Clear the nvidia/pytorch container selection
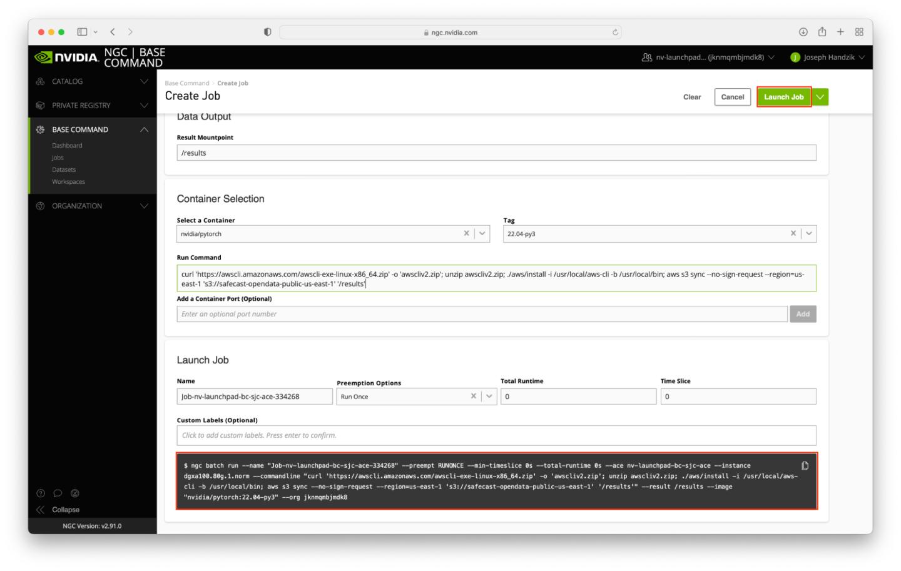Viewport: 901px width, 571px height. pos(466,233)
